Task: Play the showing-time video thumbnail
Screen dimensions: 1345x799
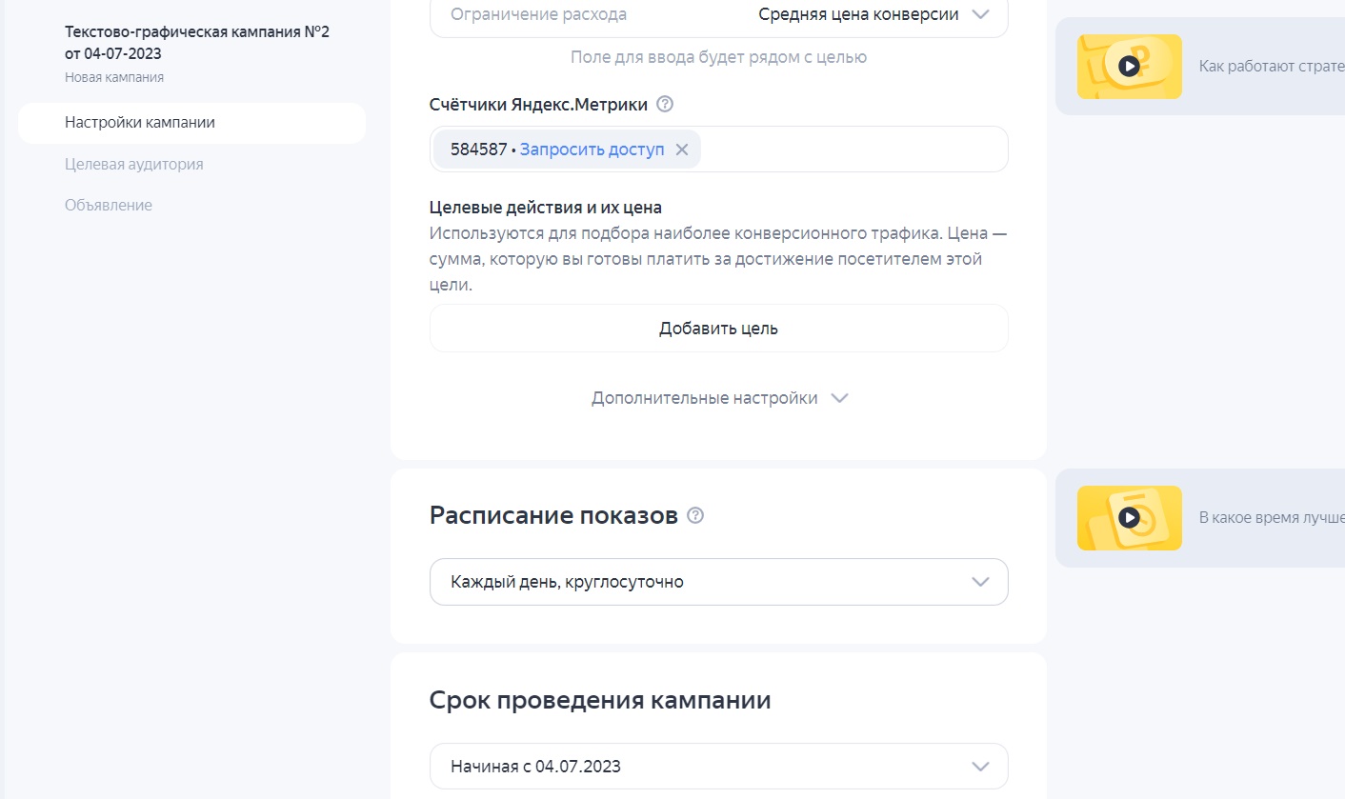Action: pyautogui.click(x=1130, y=518)
